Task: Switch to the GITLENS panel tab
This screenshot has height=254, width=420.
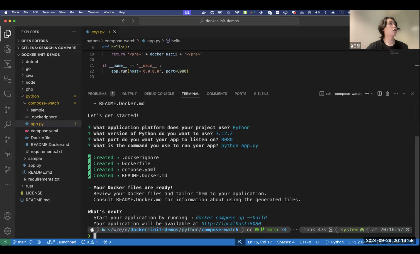Action: pyautogui.click(x=261, y=93)
